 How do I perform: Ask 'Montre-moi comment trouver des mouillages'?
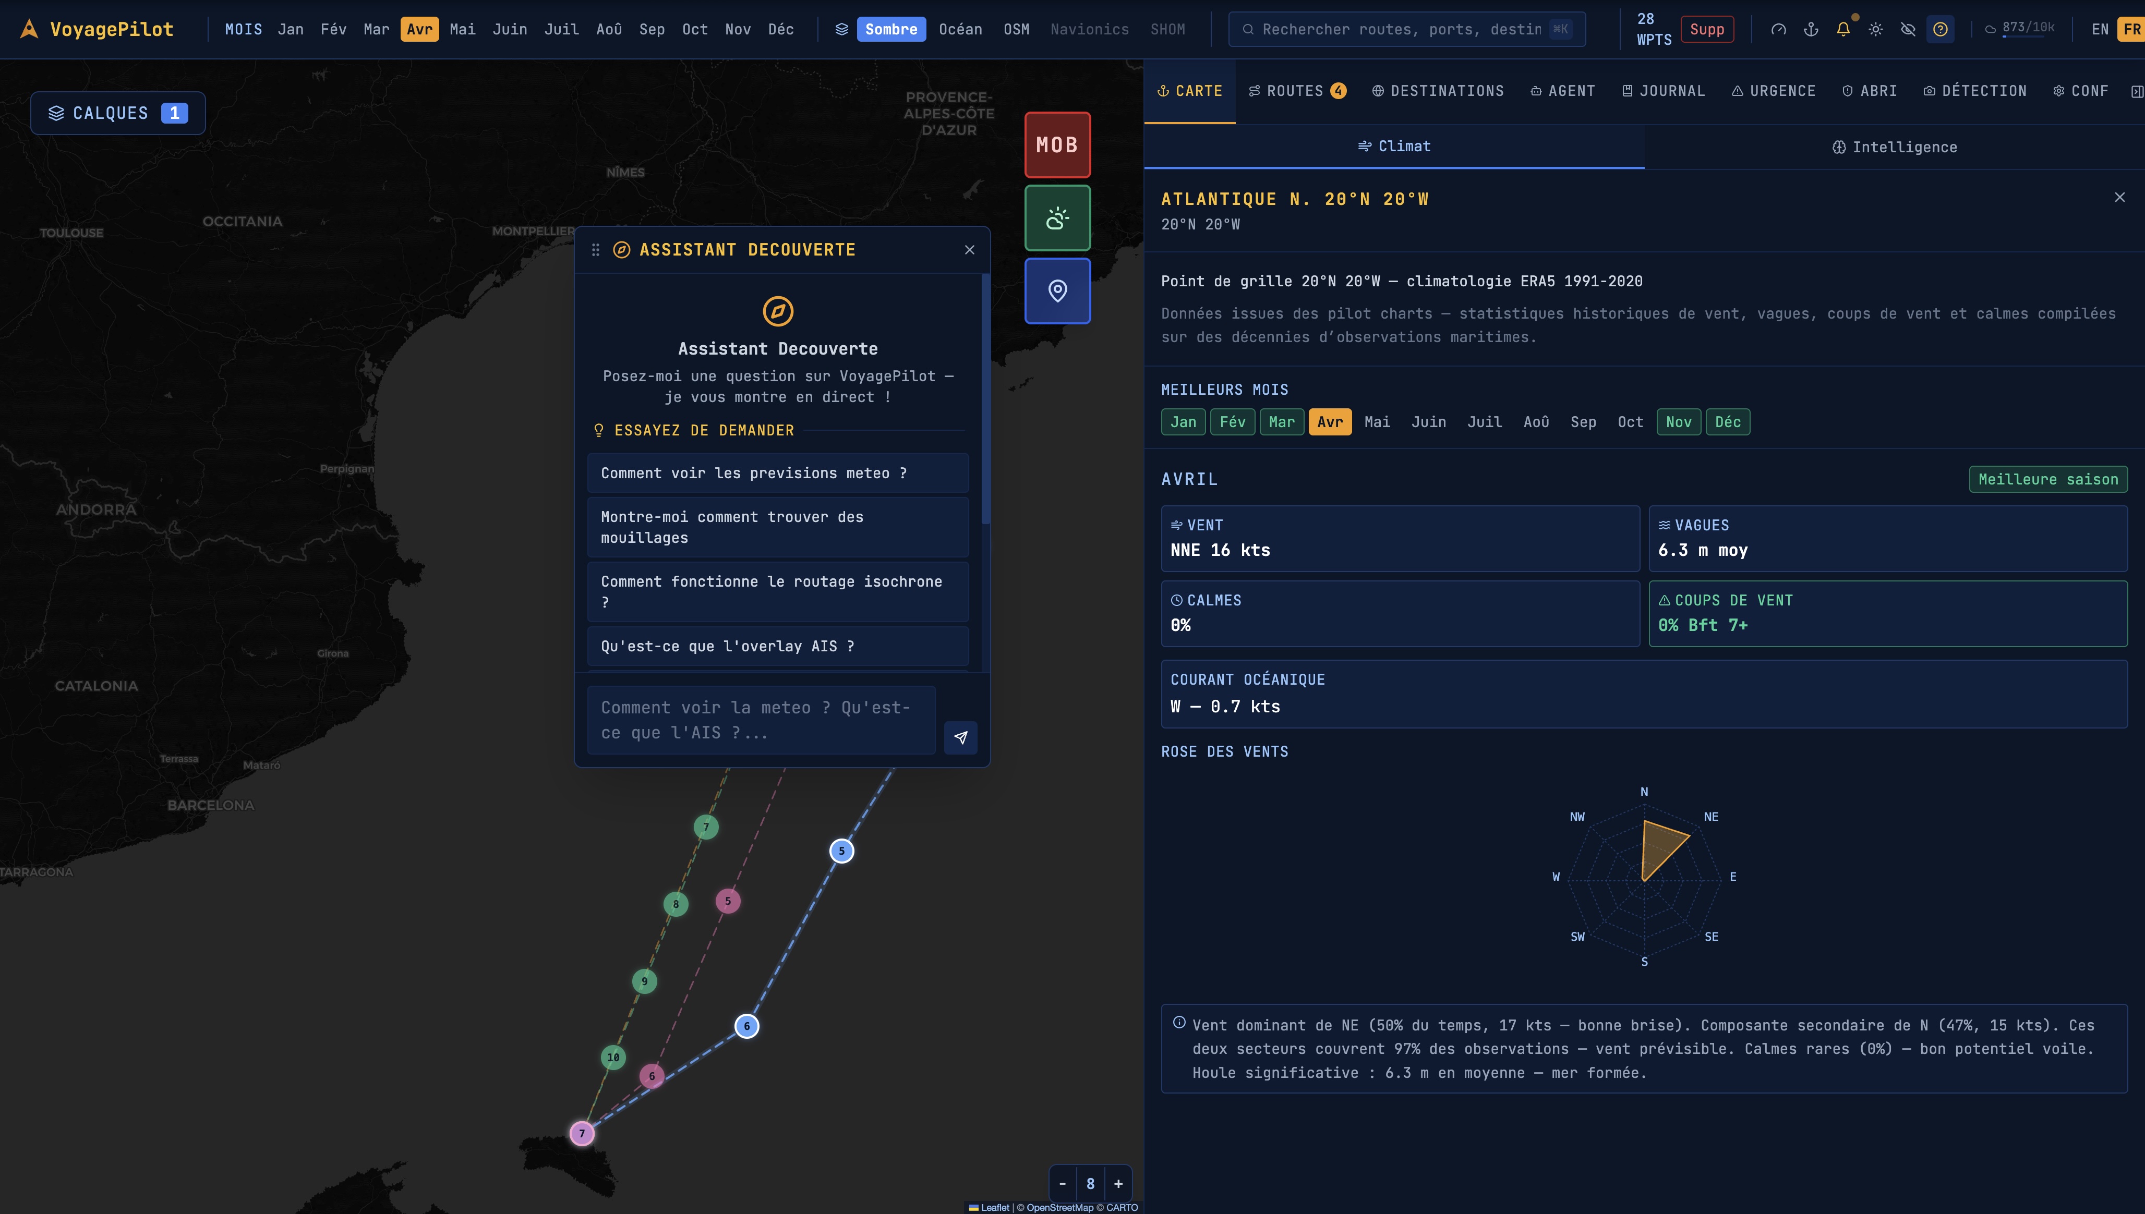tap(777, 527)
